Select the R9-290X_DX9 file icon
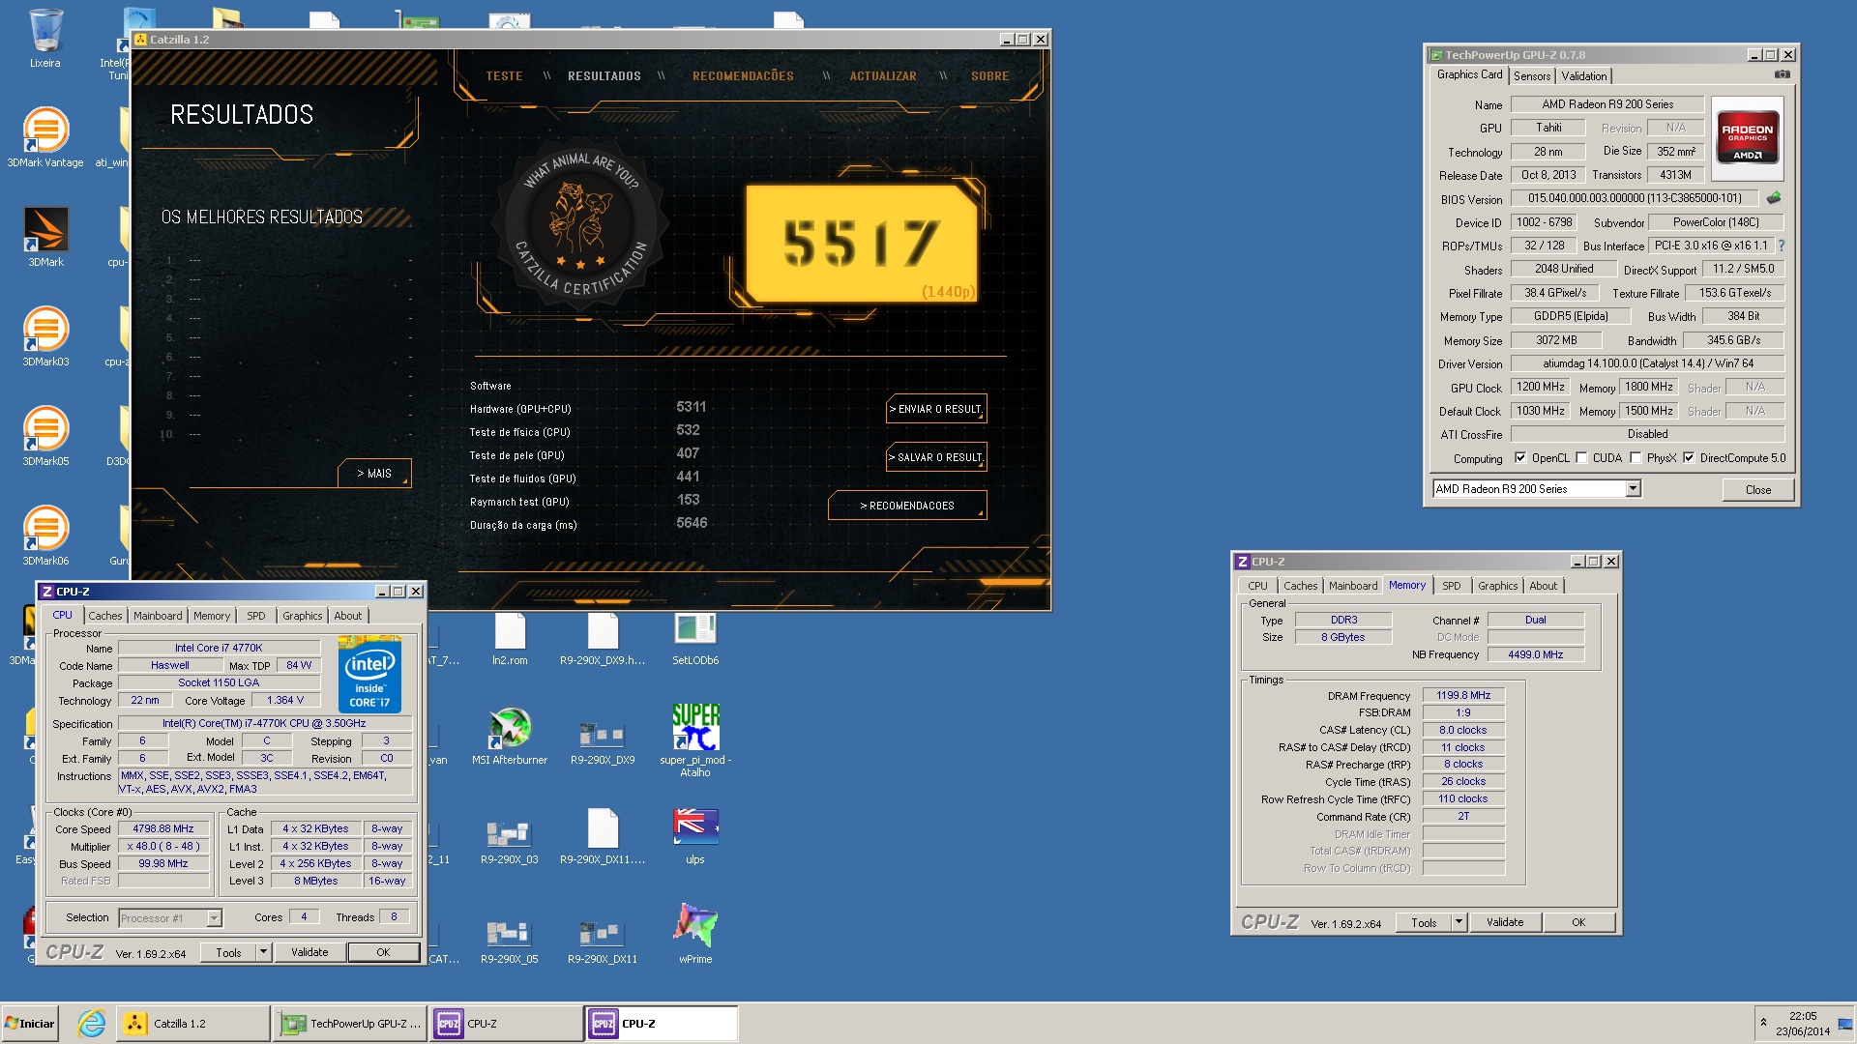1857x1044 pixels. pos(603,737)
